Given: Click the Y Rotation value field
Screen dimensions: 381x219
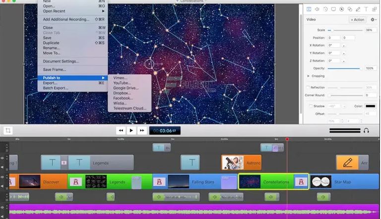Looking at the screenshot, I should click(x=334, y=53).
